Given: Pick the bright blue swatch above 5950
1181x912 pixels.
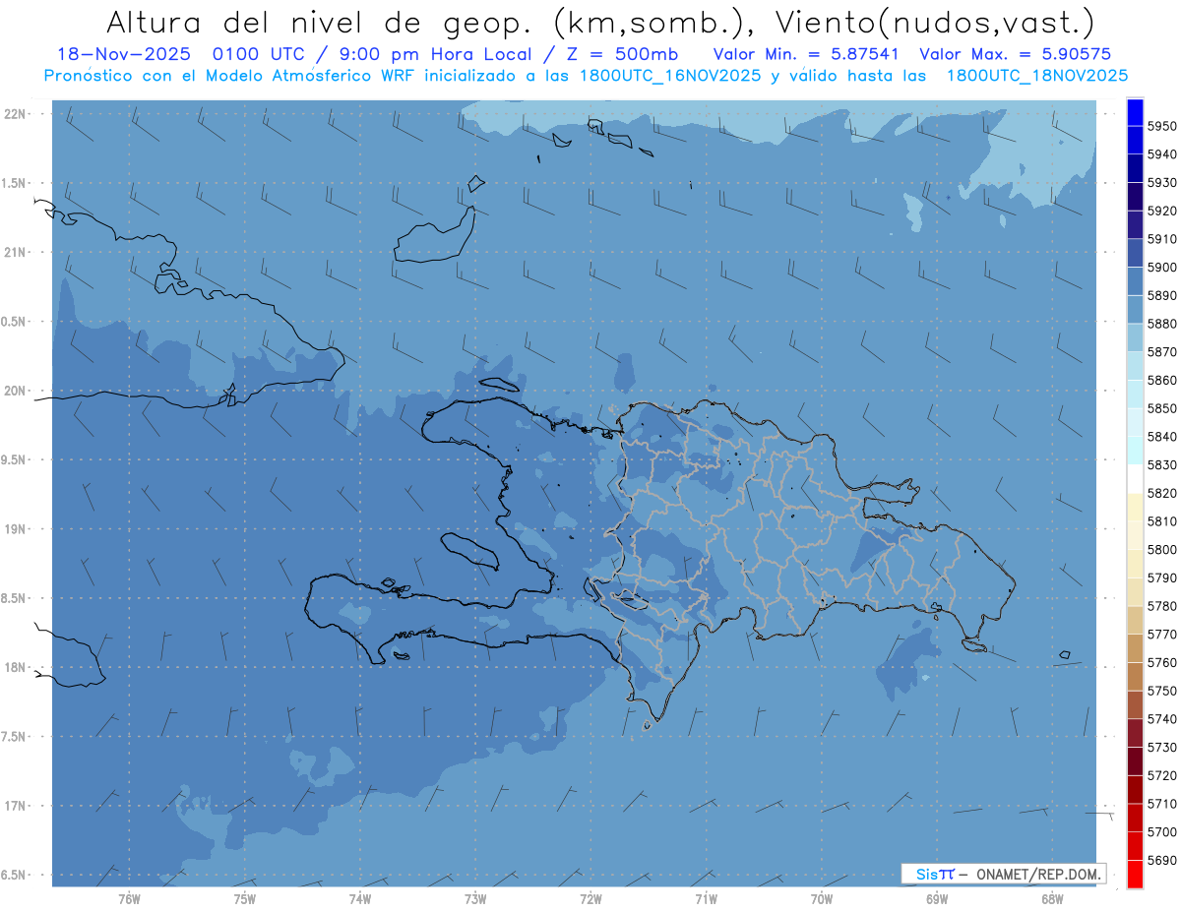Looking at the screenshot, I should tap(1135, 112).
